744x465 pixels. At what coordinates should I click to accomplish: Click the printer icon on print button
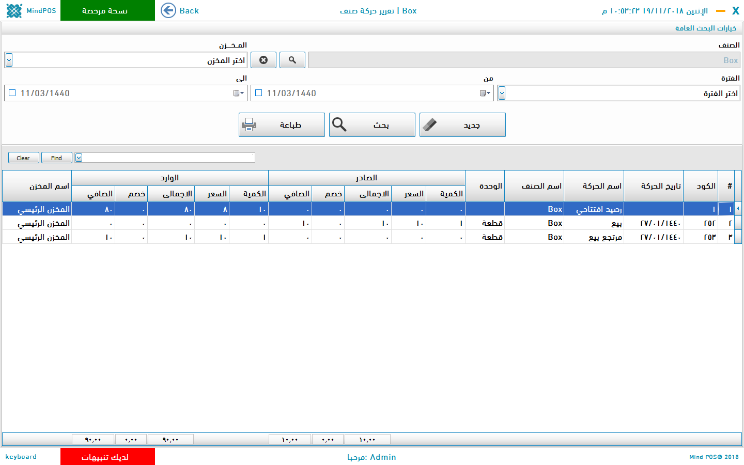coord(249,125)
